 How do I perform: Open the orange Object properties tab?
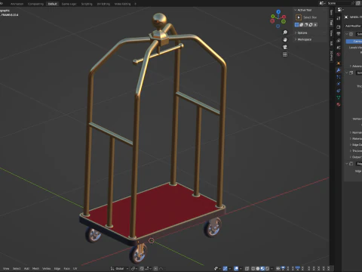[x=339, y=63]
